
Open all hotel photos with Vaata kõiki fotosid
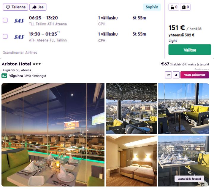189,179
